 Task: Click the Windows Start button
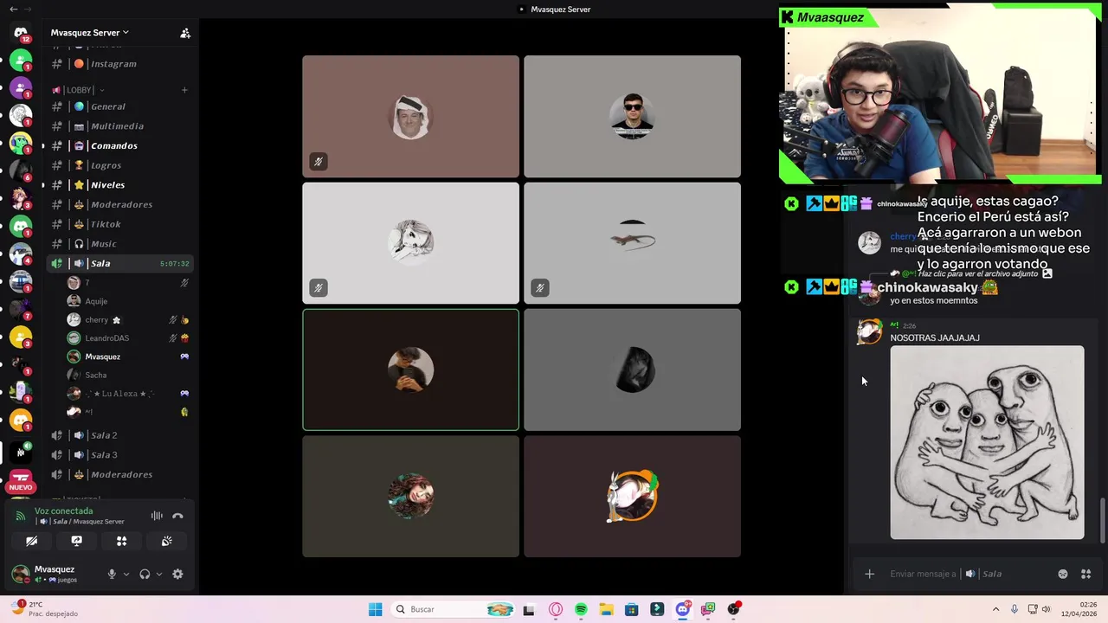[375, 609]
